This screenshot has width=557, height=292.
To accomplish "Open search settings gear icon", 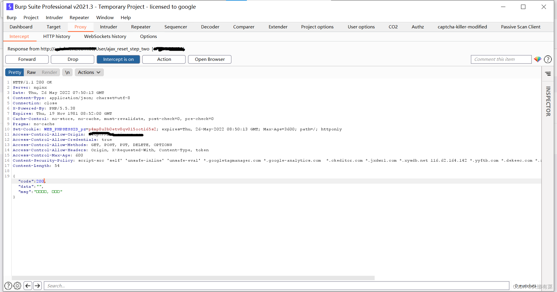I will coord(17,286).
